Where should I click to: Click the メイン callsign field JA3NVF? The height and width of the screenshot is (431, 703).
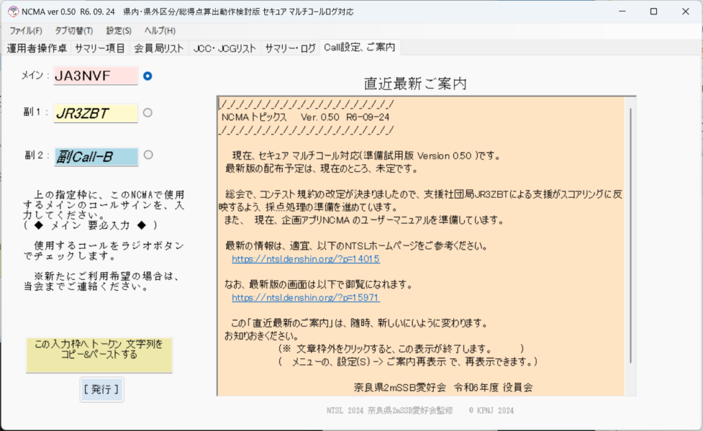(x=95, y=76)
